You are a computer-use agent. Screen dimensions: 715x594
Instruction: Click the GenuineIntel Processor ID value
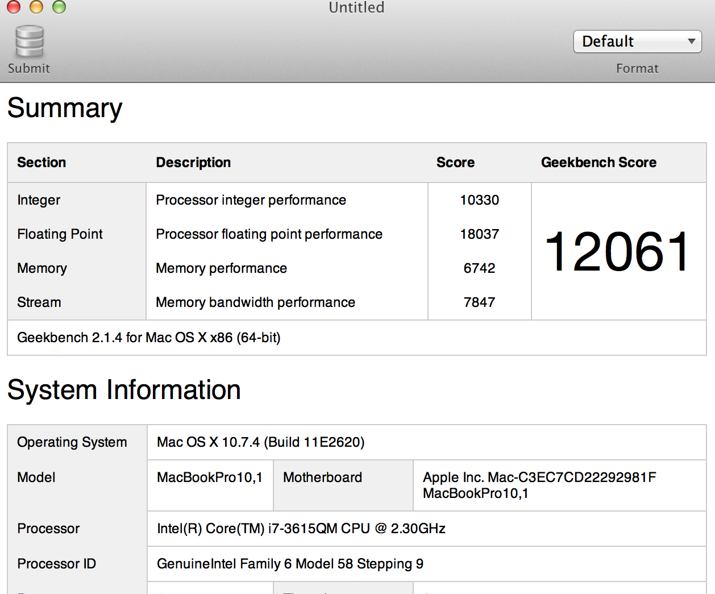point(290,564)
